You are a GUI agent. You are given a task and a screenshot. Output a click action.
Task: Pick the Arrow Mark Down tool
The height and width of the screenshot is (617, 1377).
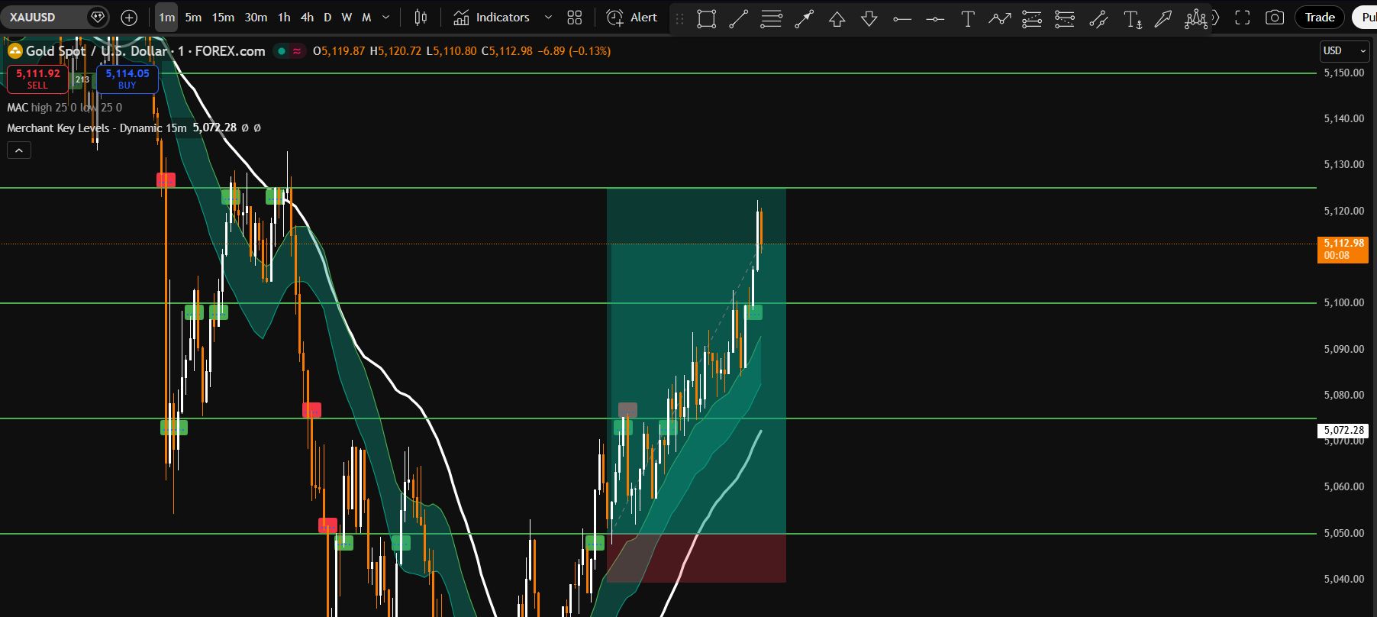coord(869,18)
